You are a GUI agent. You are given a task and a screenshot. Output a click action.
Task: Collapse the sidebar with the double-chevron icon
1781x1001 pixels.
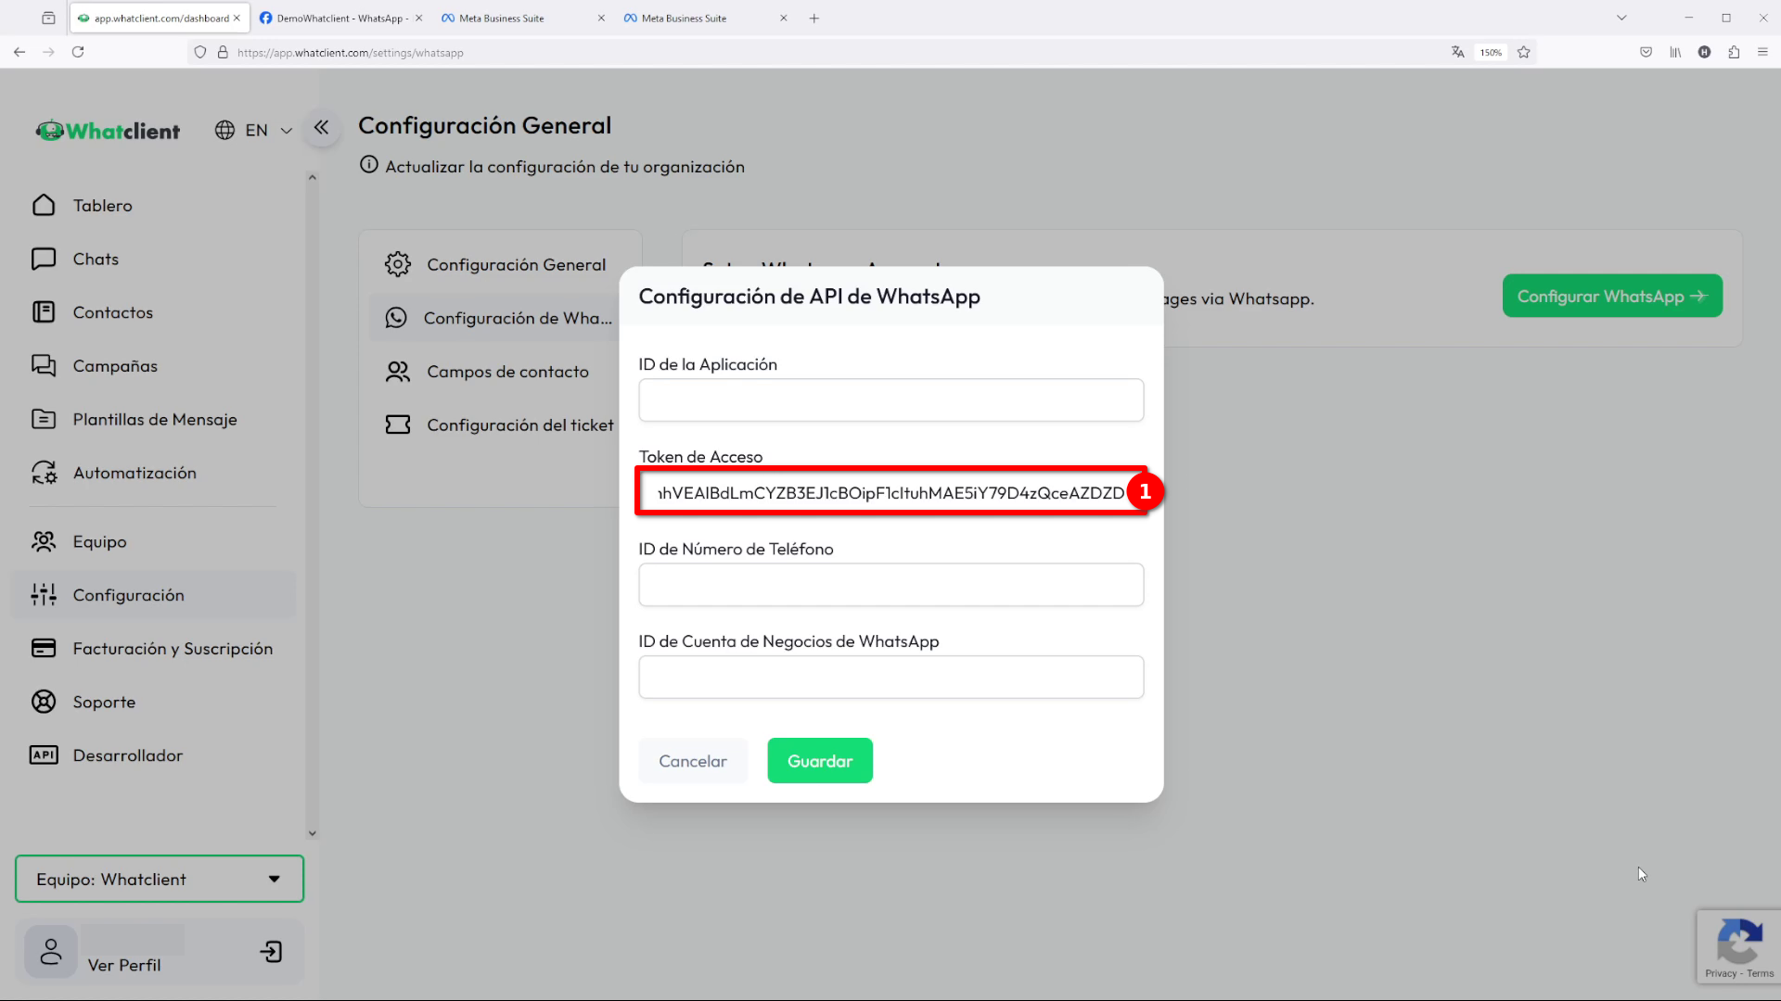(321, 128)
